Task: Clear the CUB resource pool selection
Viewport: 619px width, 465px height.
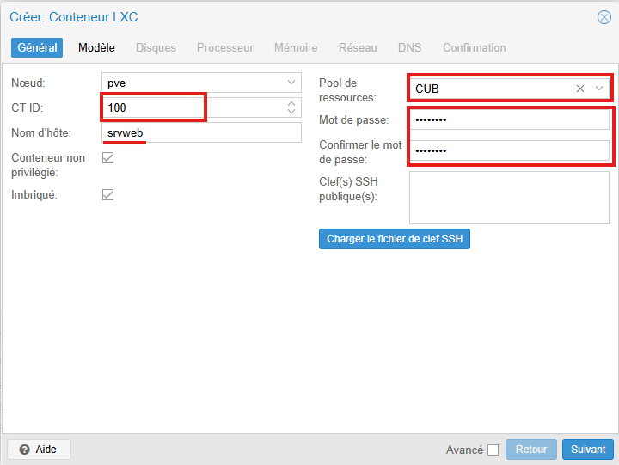Action: click(580, 89)
